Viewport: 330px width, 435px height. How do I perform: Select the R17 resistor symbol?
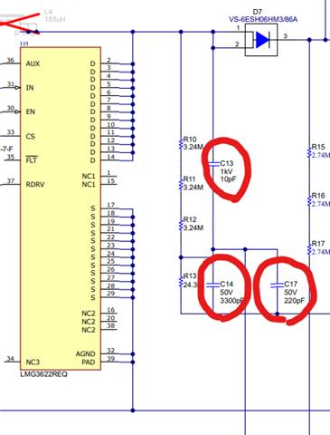click(x=309, y=248)
